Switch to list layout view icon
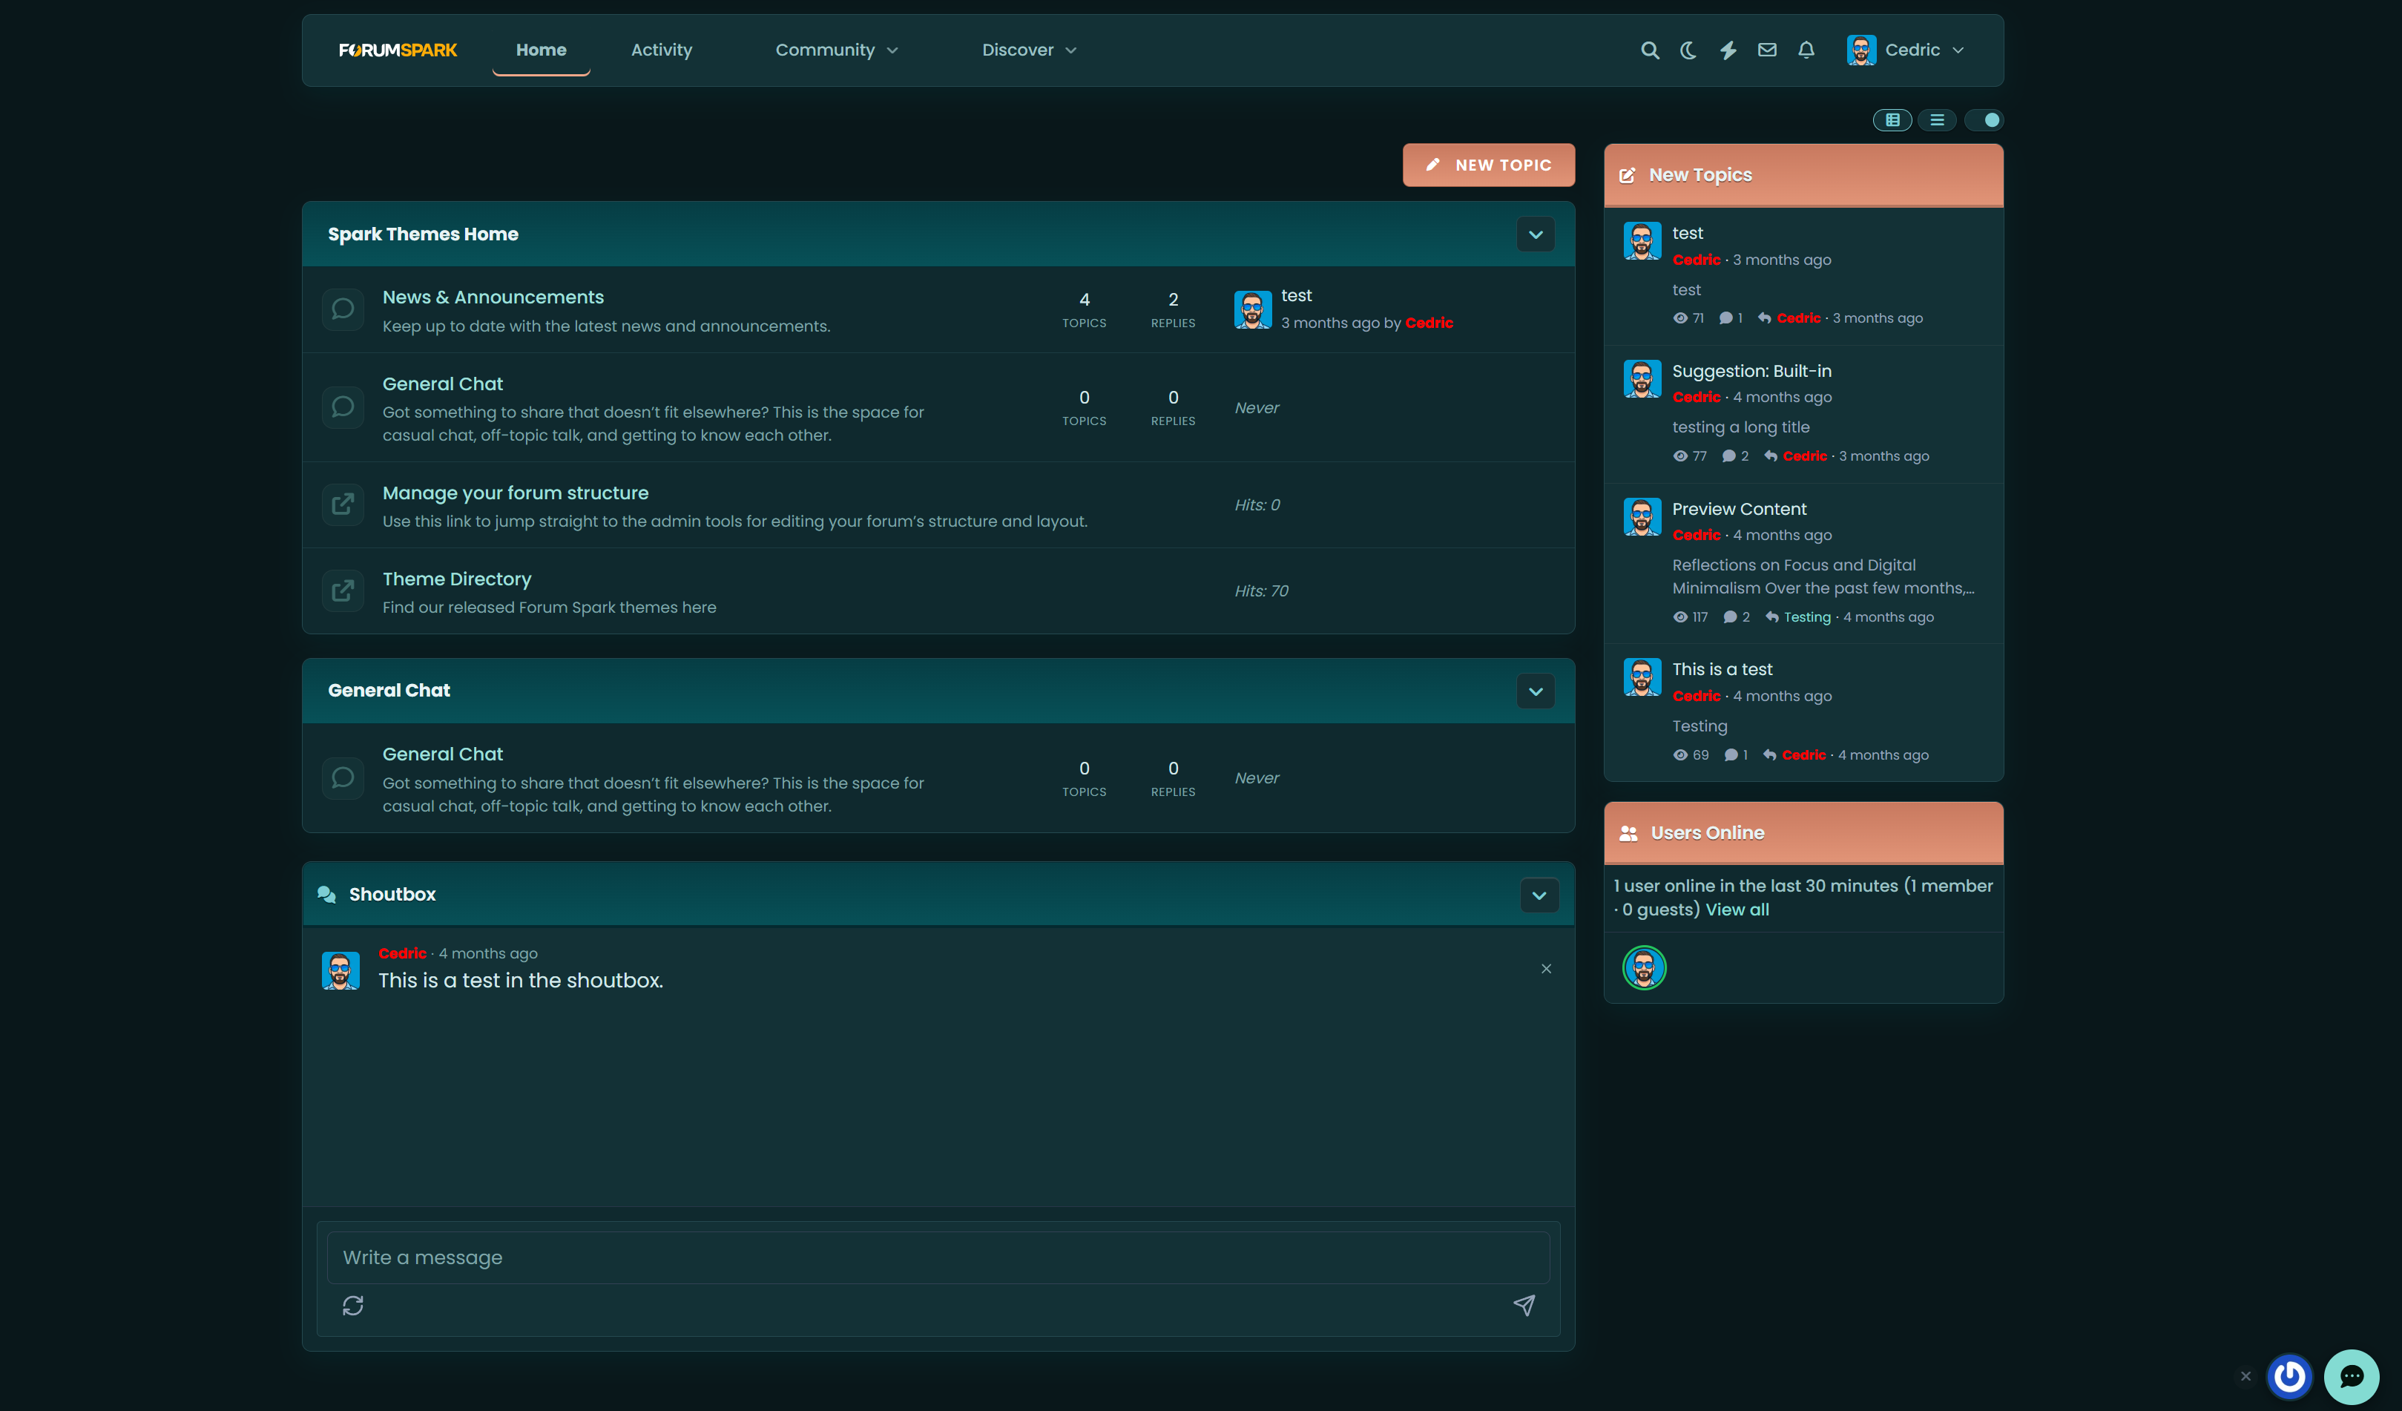2402x1411 pixels. tap(1937, 120)
